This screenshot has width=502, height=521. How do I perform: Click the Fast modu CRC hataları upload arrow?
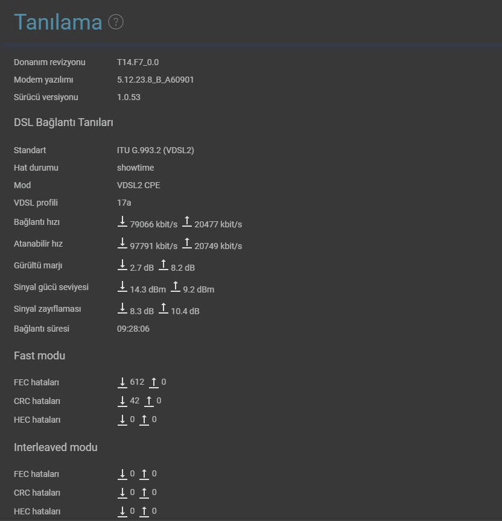coord(148,400)
